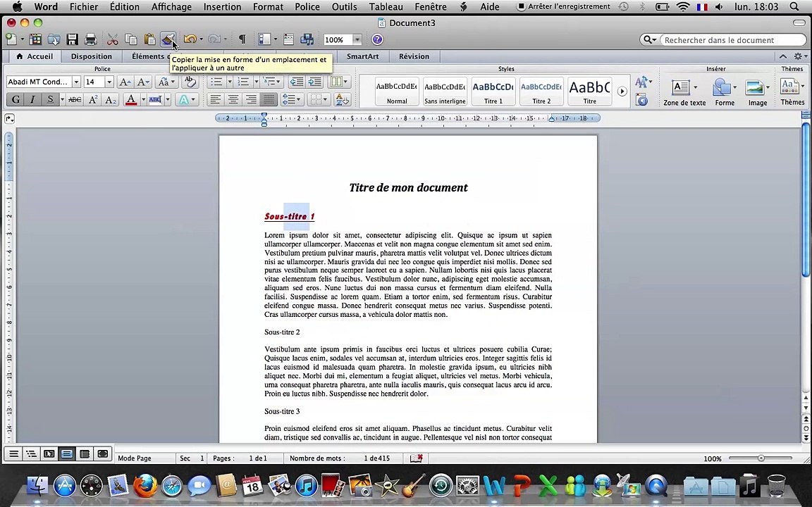Open the font size dropdown showing 14

[x=109, y=82]
